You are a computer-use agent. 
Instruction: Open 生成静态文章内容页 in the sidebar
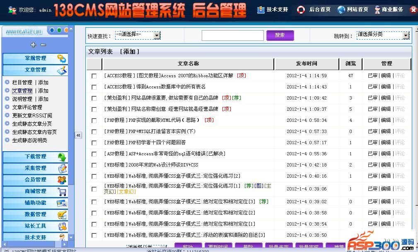[x=34, y=132]
